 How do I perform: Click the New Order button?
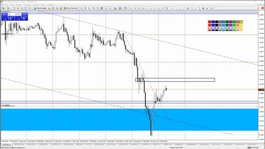(x=40, y=8)
